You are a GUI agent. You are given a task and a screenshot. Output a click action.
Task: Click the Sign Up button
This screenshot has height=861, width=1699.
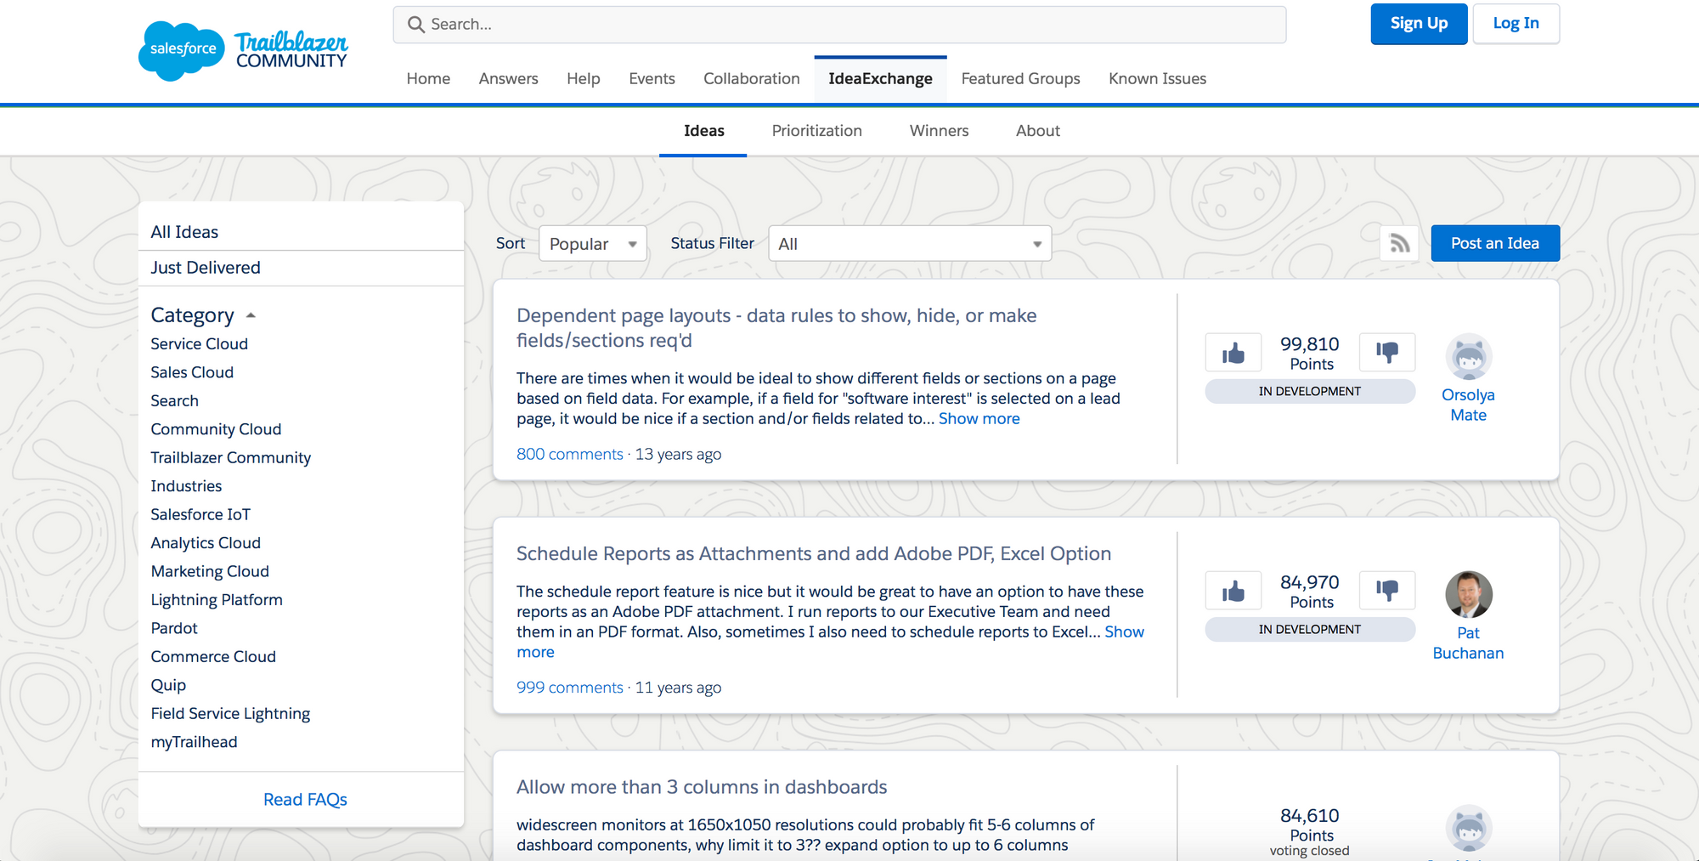(1419, 24)
